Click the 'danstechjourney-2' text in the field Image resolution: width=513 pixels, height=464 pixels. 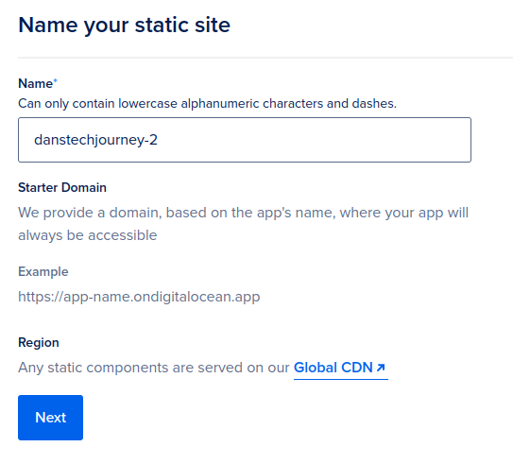pos(95,140)
